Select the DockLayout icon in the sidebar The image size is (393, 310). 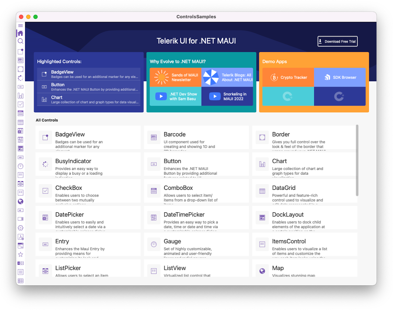(x=20, y=149)
